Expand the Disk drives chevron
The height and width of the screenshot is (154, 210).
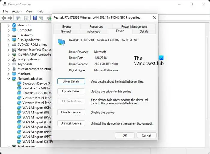click(x=9, y=35)
